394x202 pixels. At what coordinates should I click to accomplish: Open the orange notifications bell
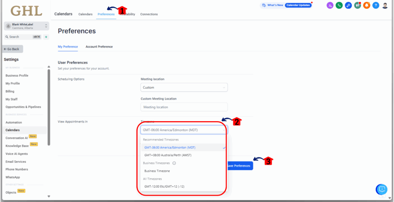[x=367, y=5]
